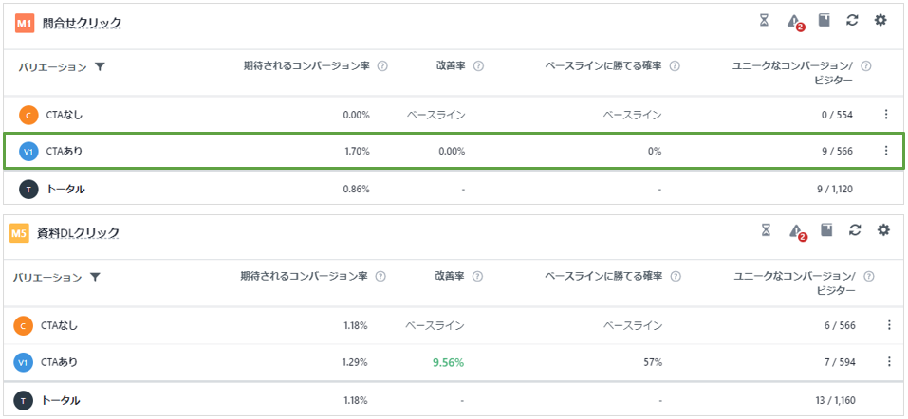Open warning alerts in 資料DLクリック panel
The height and width of the screenshot is (419, 908).
pyautogui.click(x=795, y=230)
